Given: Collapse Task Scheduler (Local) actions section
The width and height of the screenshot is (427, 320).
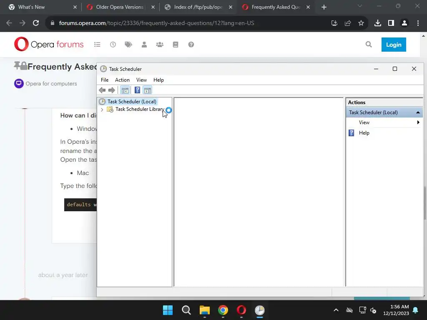Looking at the screenshot, I should click(418, 112).
